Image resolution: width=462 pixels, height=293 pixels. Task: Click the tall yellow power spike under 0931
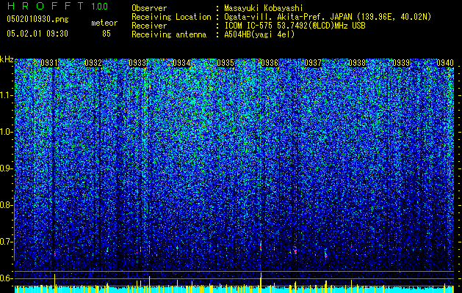pyautogui.click(x=54, y=283)
